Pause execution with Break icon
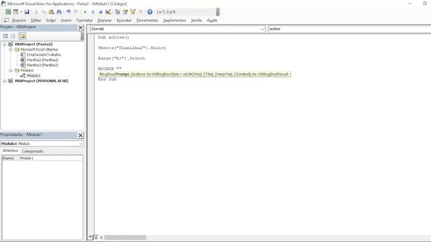This screenshot has height=242, width=431. pos(93,12)
